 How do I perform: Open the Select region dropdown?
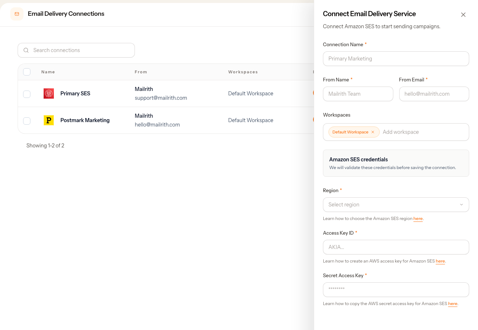tap(396, 205)
